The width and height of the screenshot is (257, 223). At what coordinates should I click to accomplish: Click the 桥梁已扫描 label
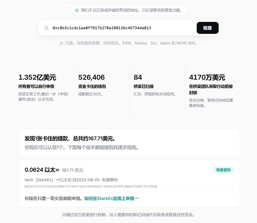pyautogui.click(x=144, y=86)
